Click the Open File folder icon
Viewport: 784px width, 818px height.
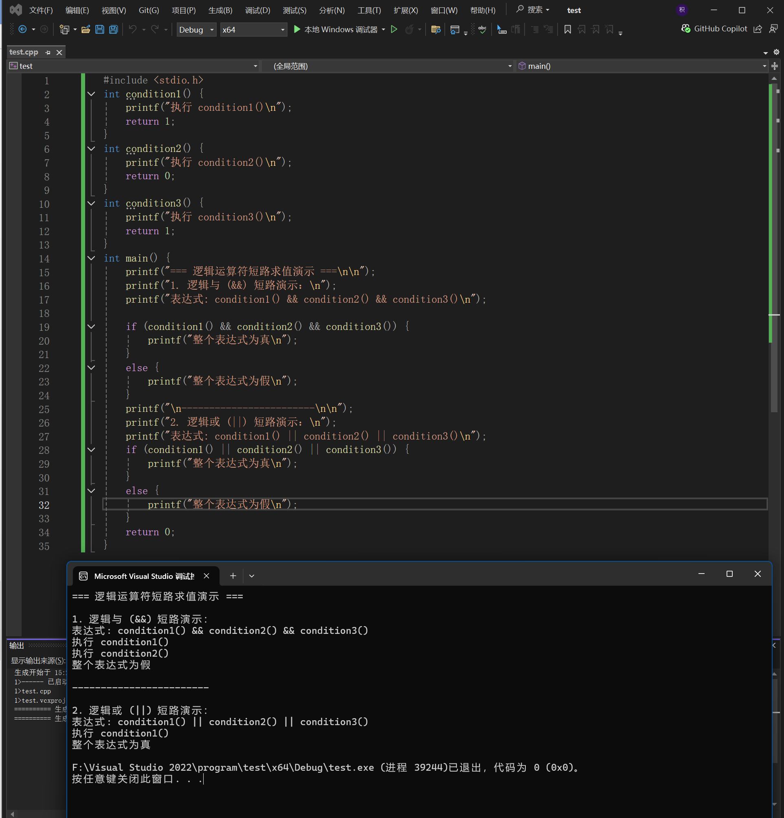click(x=86, y=30)
